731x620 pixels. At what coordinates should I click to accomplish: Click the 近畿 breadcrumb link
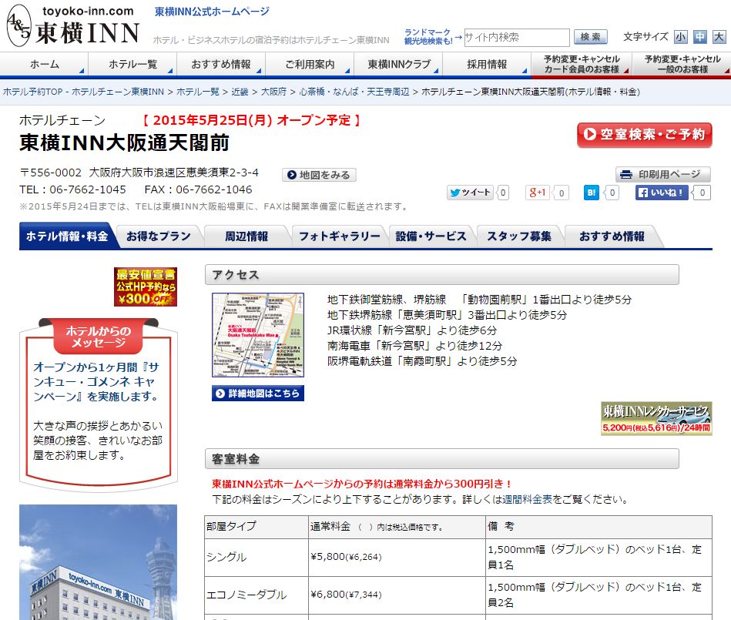(x=240, y=92)
